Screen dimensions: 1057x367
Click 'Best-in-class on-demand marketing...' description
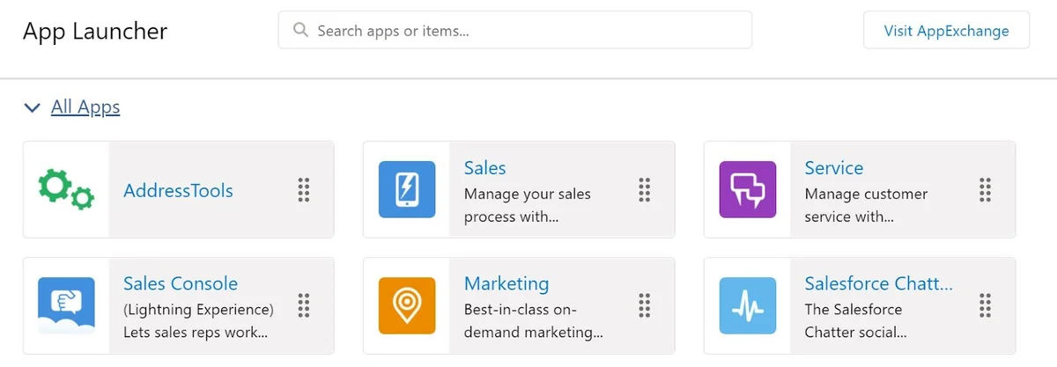coord(534,321)
